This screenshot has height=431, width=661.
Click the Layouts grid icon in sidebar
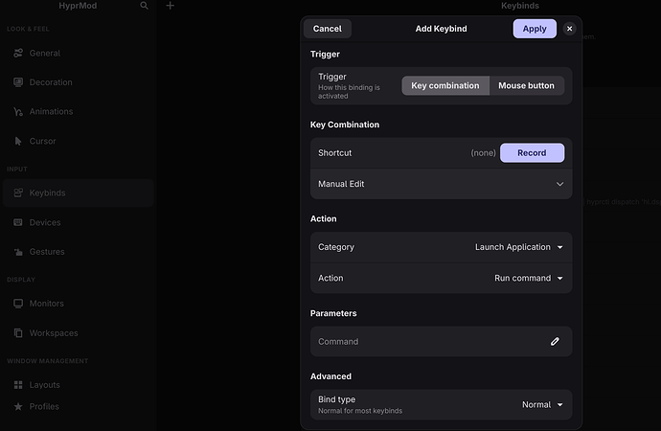point(18,385)
